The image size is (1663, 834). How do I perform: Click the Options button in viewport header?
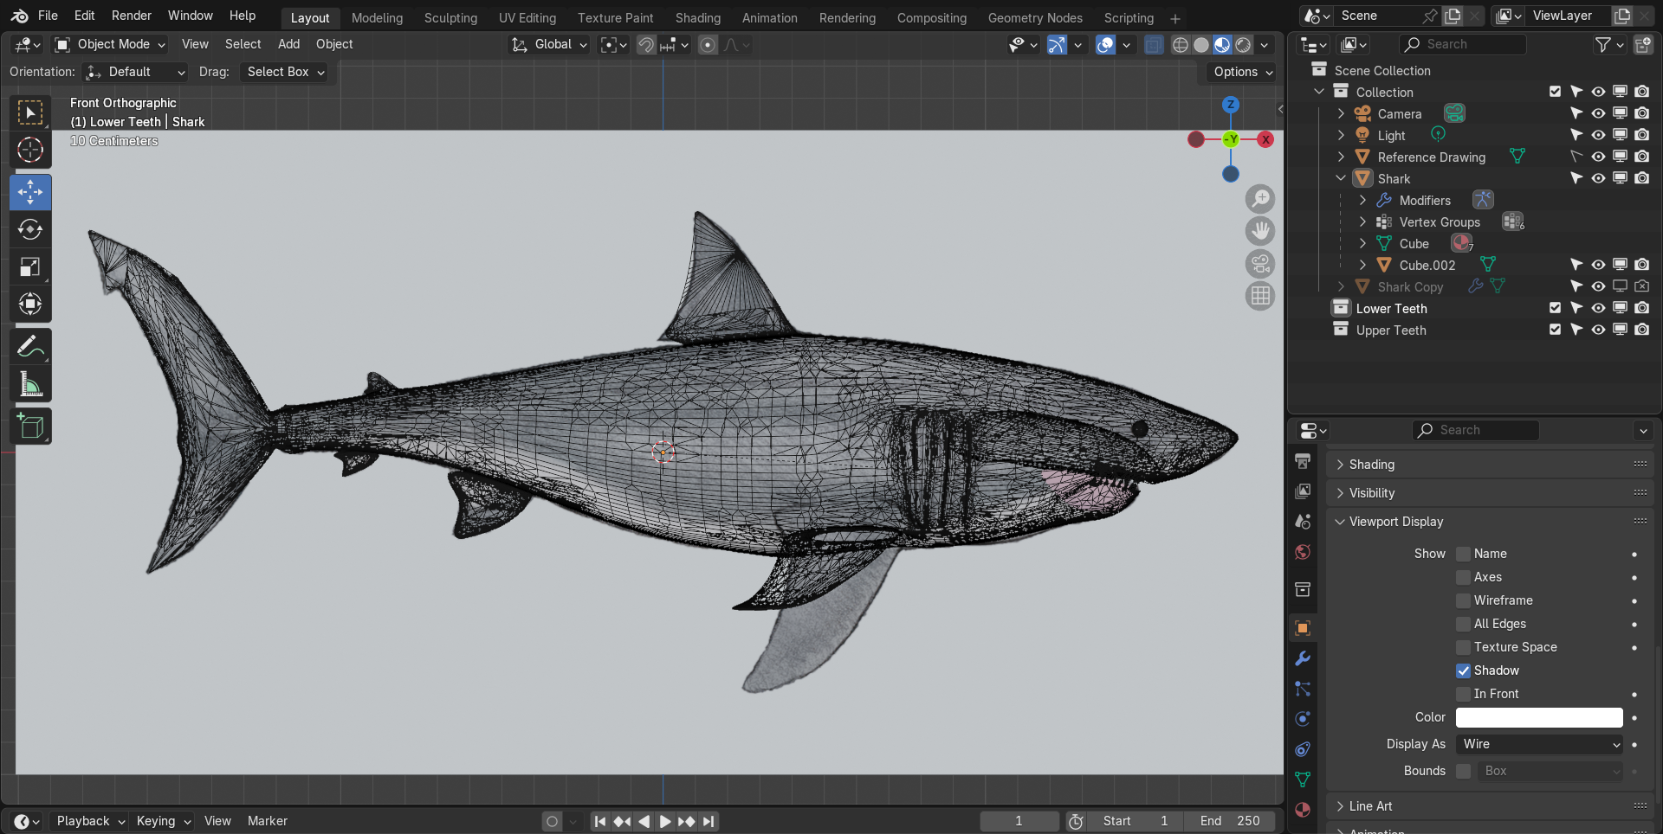(x=1242, y=72)
